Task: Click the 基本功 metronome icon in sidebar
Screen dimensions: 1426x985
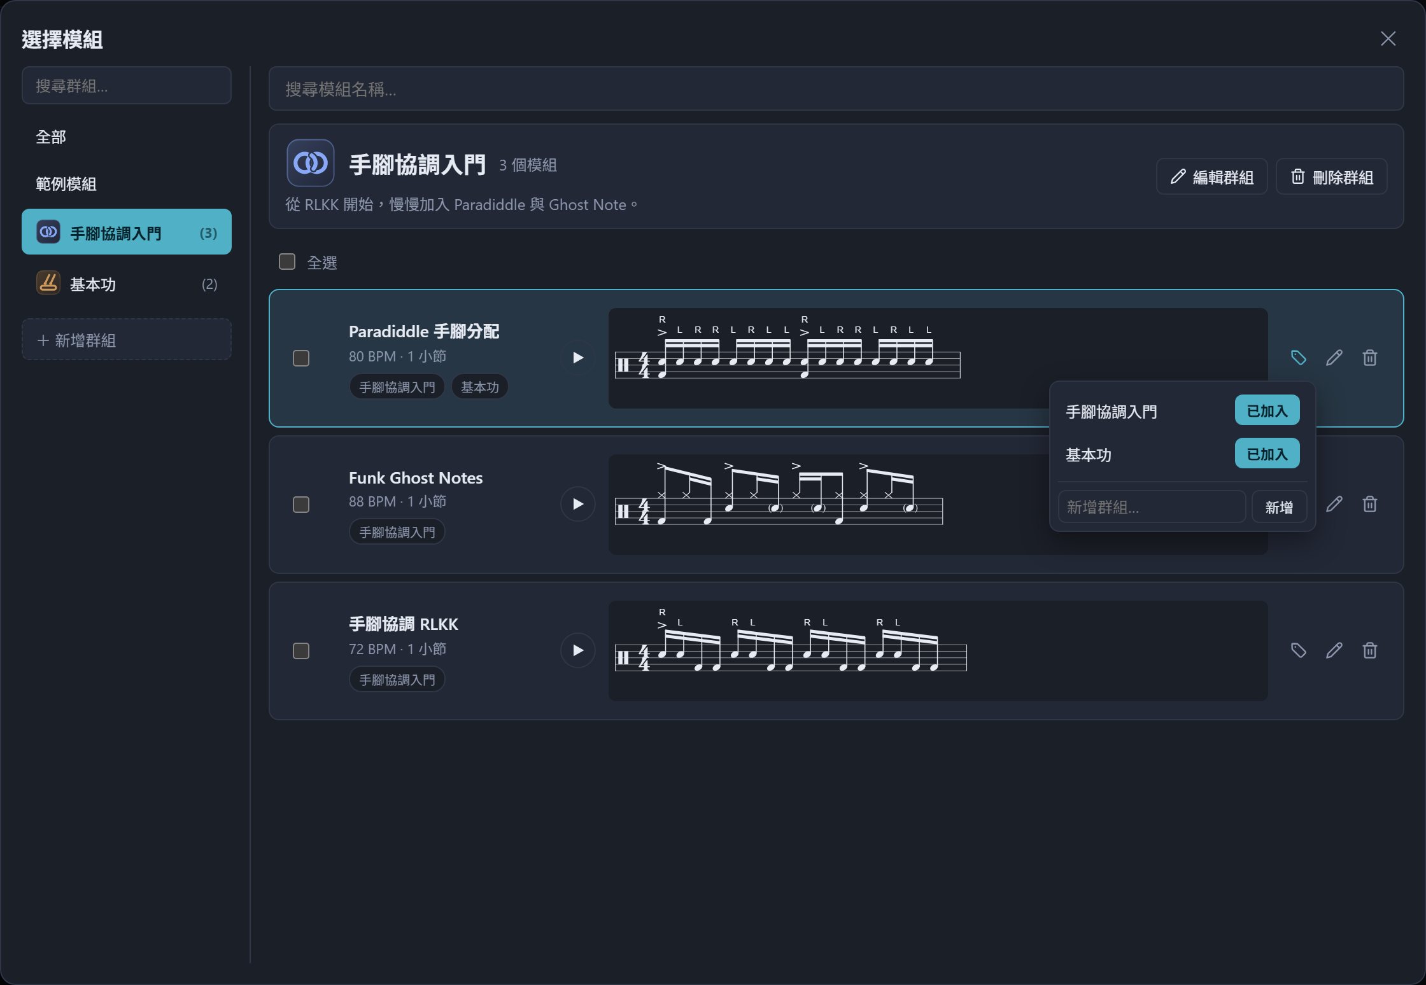Action: (48, 283)
